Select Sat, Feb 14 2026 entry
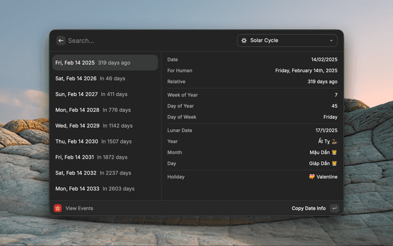 tap(105, 79)
